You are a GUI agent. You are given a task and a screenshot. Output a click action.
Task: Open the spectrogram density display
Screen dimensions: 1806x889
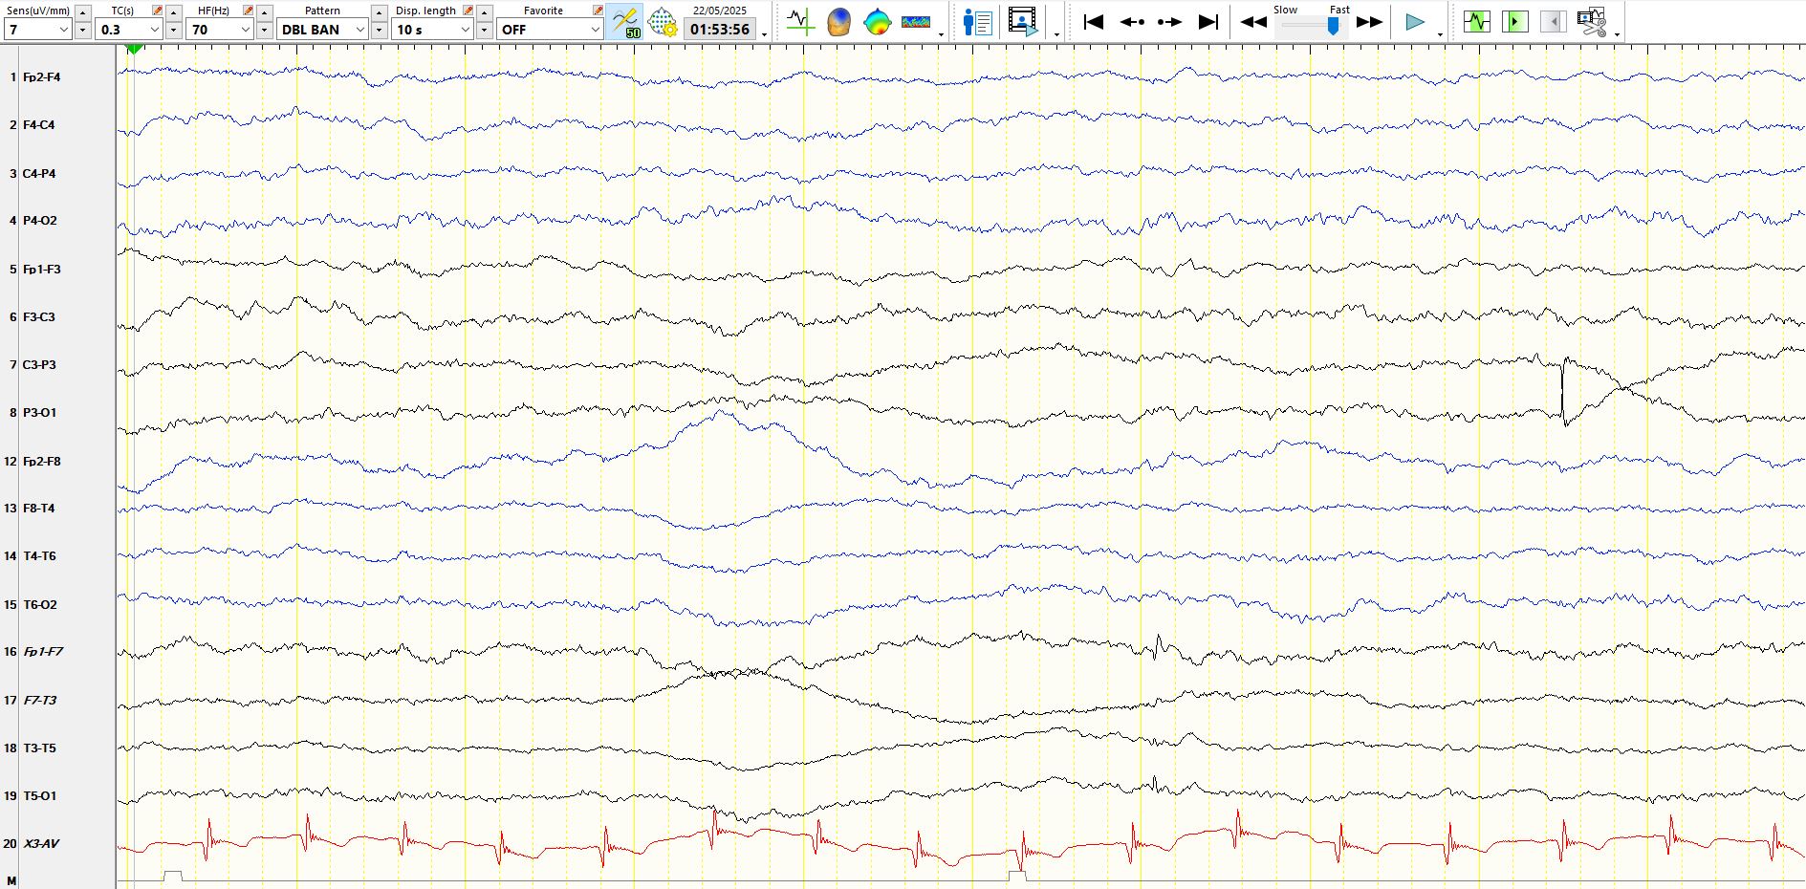pyautogui.click(x=916, y=22)
